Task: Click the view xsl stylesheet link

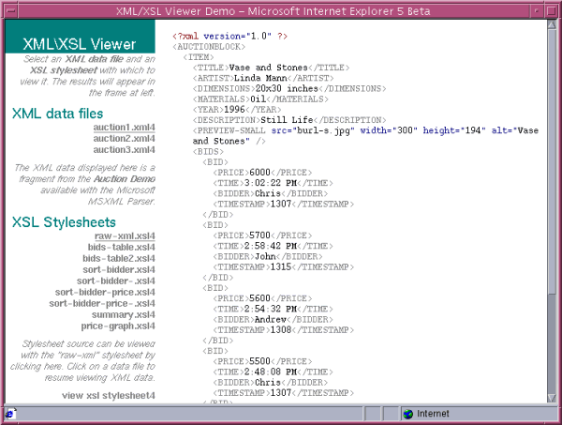Action: coord(109,396)
